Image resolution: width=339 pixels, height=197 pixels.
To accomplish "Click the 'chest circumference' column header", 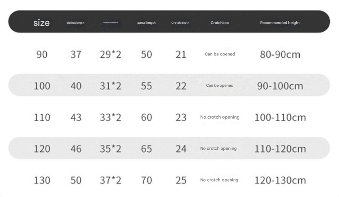I will tap(110, 23).
